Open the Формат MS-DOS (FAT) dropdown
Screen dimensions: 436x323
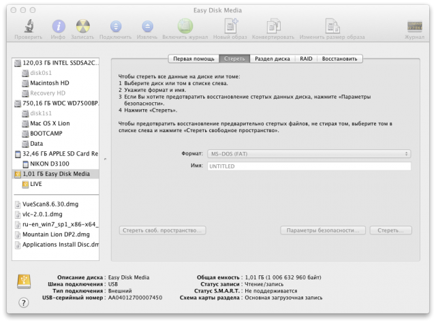coord(309,154)
